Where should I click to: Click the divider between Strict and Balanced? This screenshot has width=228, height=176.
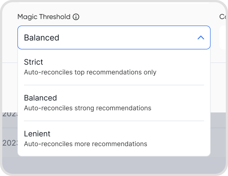pyautogui.click(x=114, y=85)
